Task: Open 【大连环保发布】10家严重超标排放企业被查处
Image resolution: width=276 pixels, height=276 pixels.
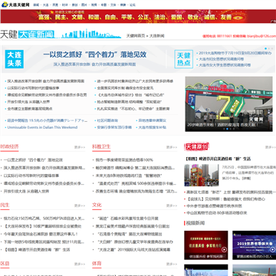Action: pos(43,226)
